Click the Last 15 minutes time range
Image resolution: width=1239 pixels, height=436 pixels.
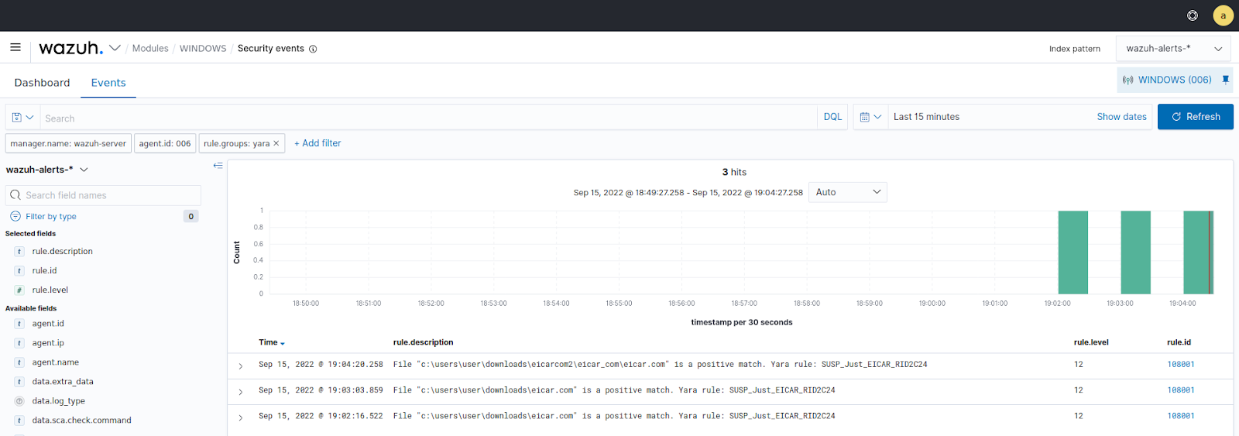[926, 117]
